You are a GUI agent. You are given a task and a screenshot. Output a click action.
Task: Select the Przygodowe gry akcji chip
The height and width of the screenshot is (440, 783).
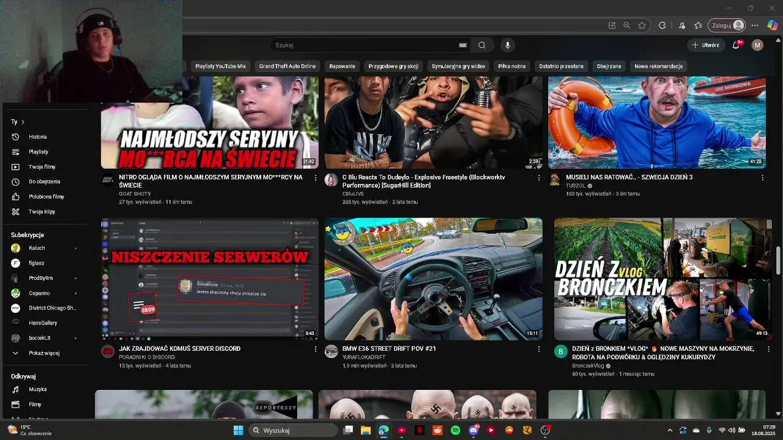393,66
